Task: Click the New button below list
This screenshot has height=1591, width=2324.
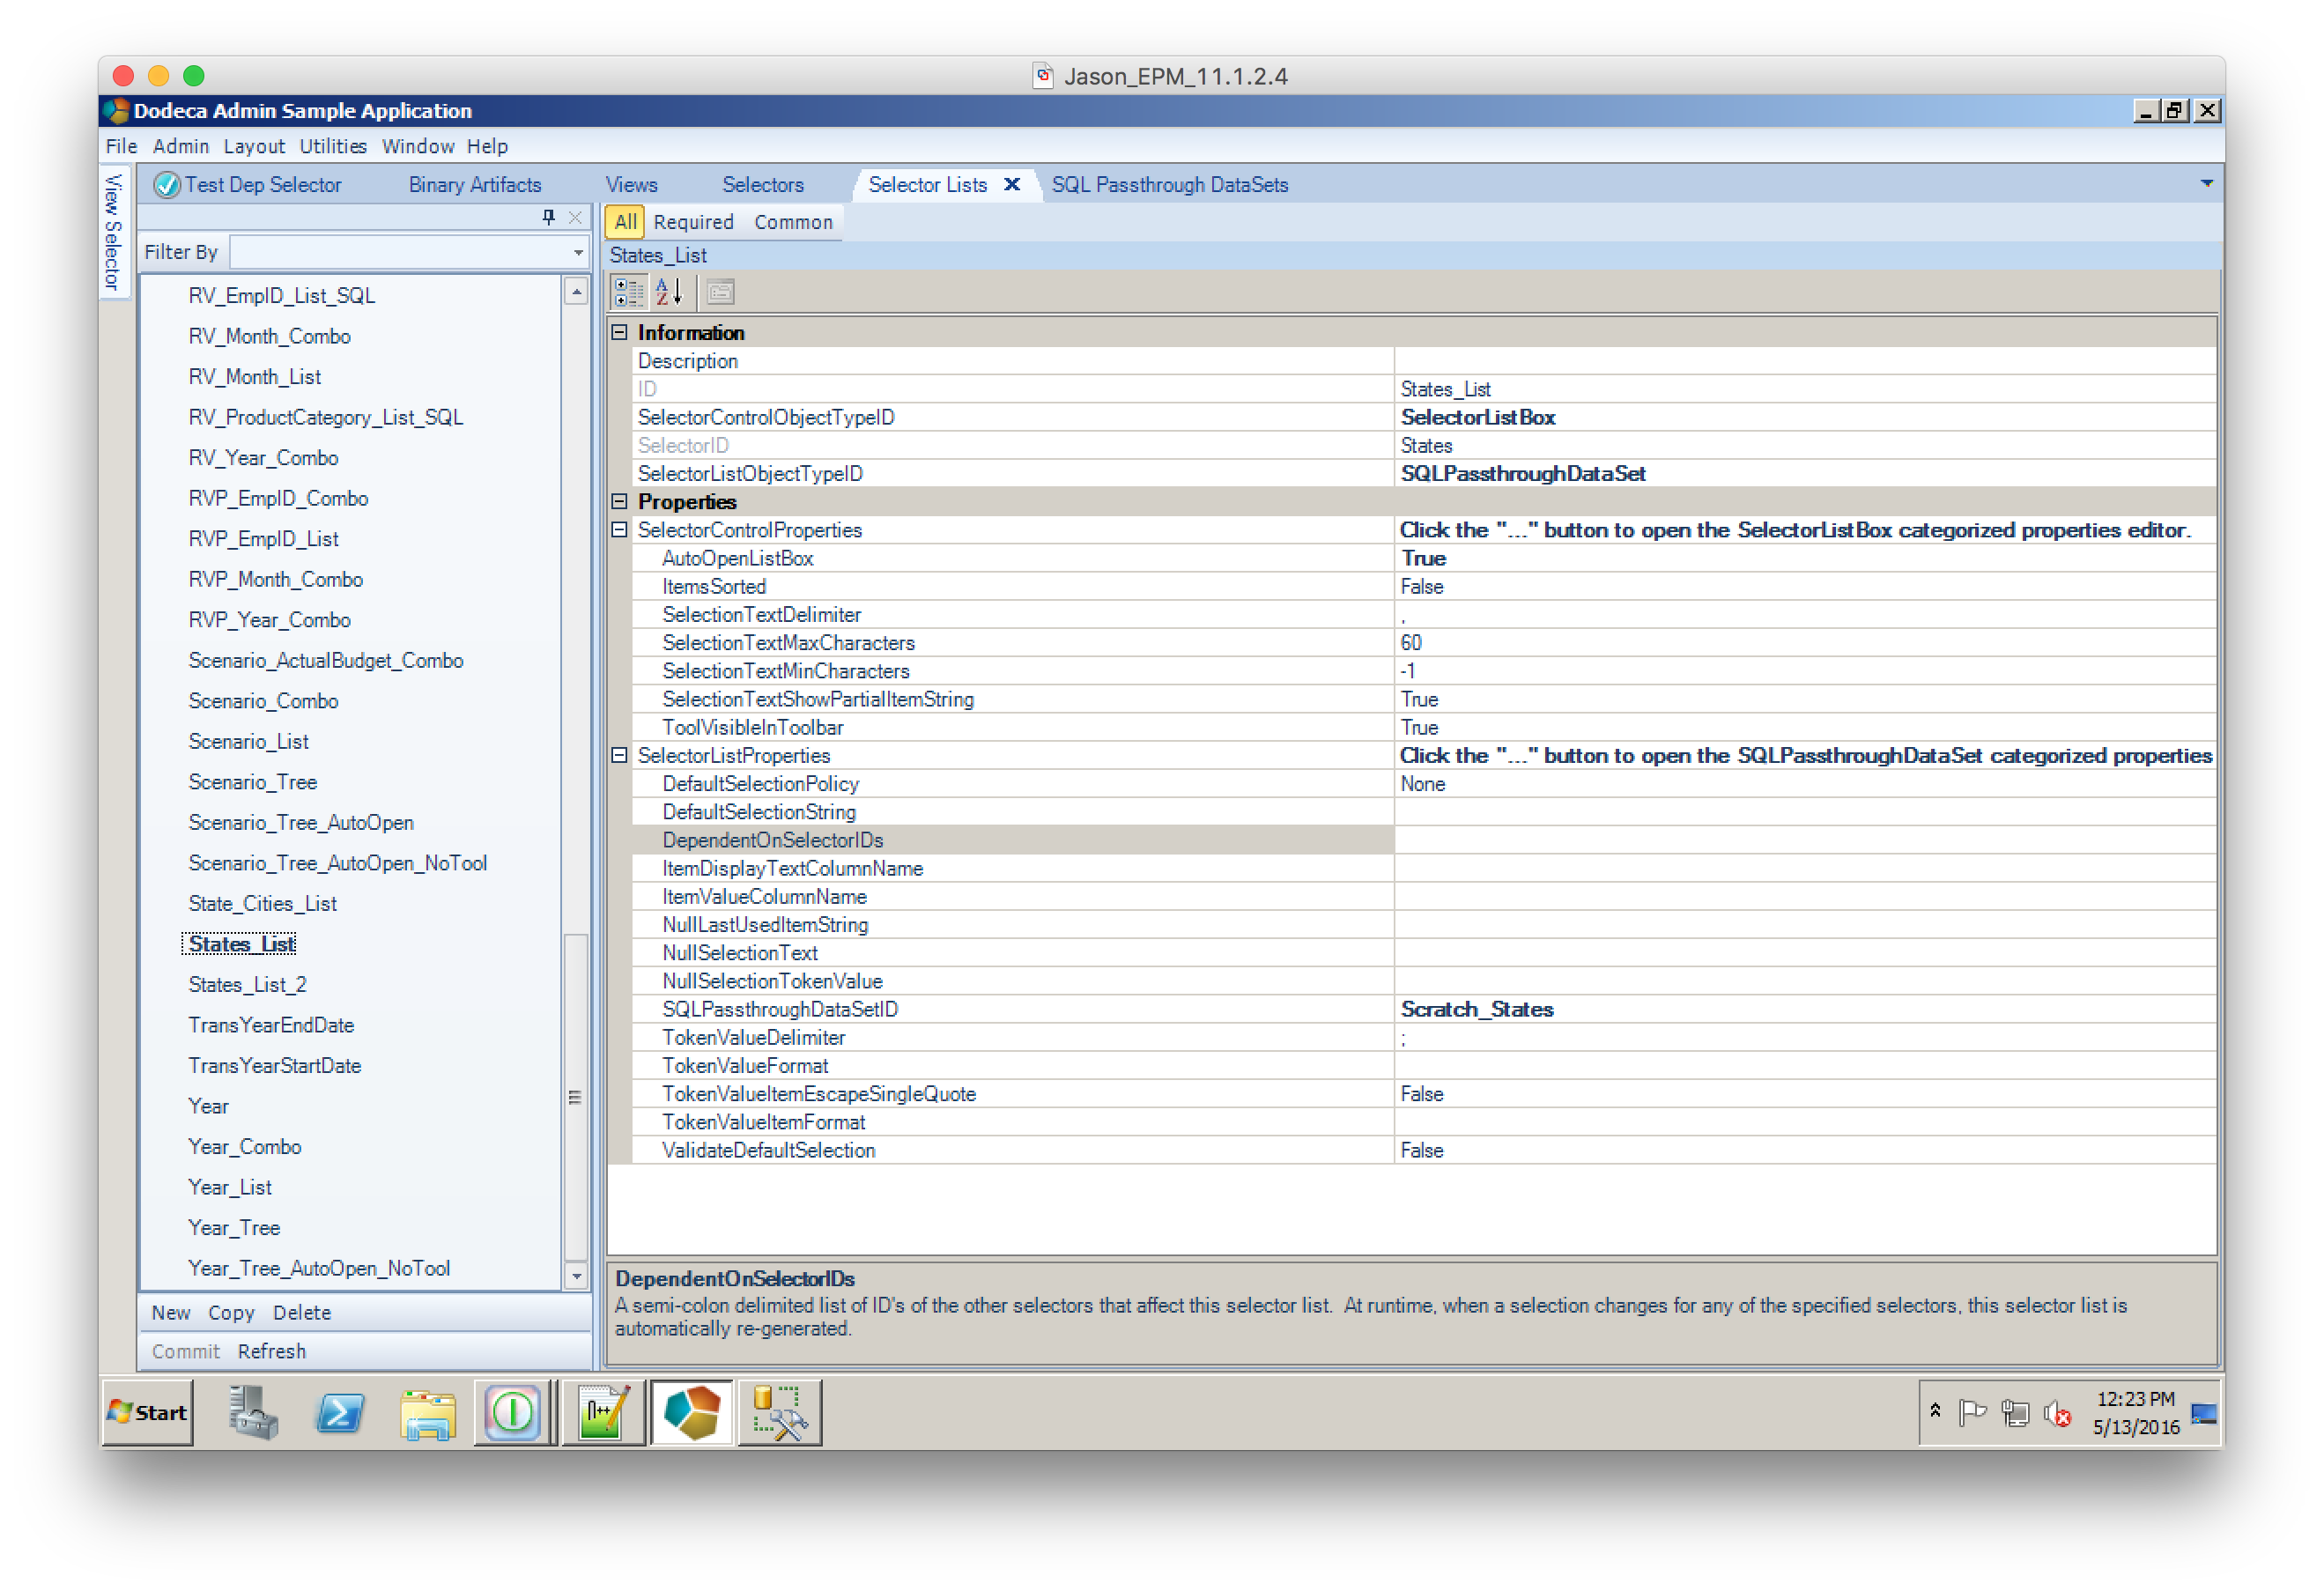Action: pos(171,1312)
